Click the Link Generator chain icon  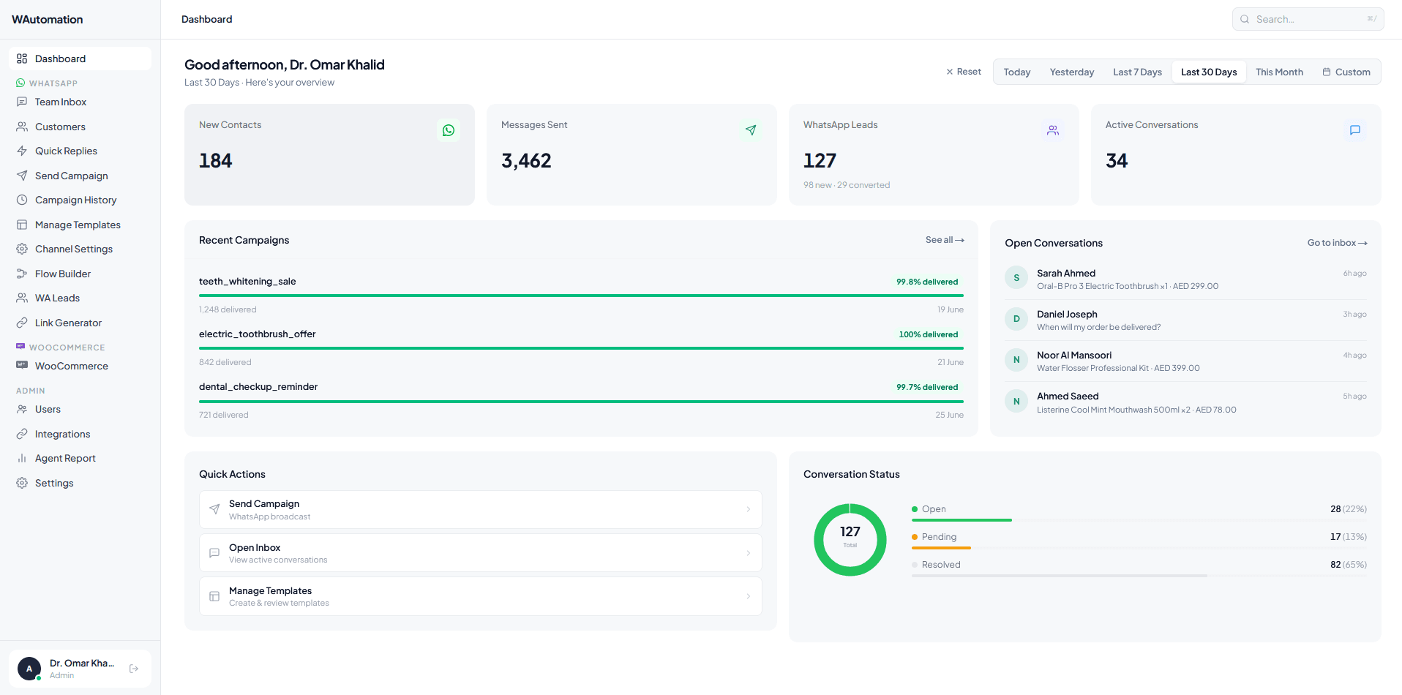[x=22, y=323]
